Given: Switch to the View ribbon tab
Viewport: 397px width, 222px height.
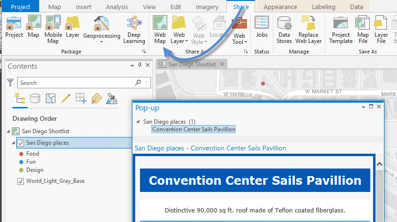Looking at the screenshot, I should (x=149, y=7).
